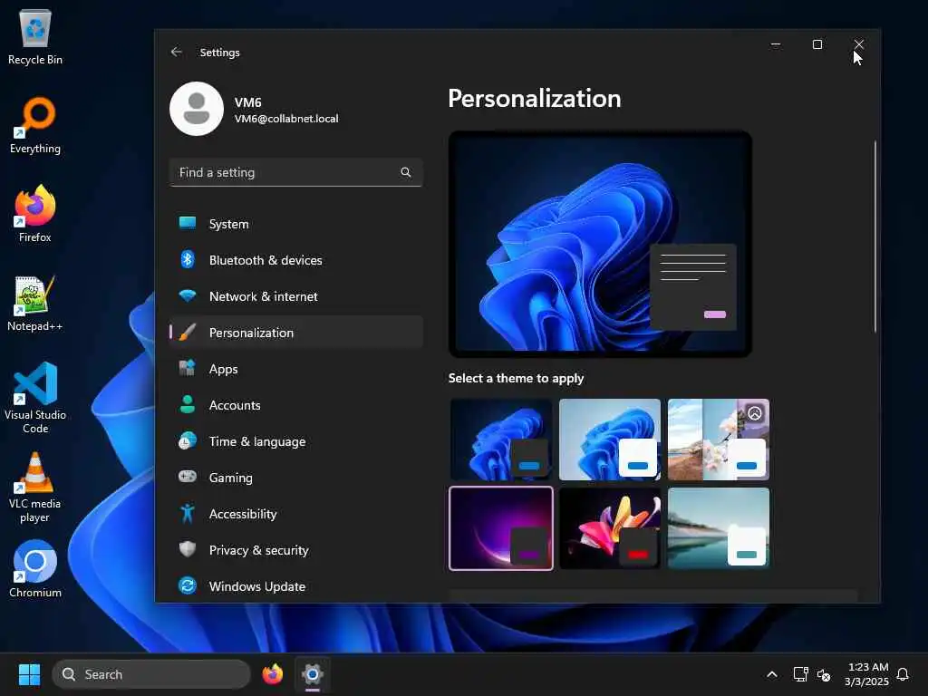Go back using the Settings back arrow
928x696 pixels.
(x=177, y=52)
